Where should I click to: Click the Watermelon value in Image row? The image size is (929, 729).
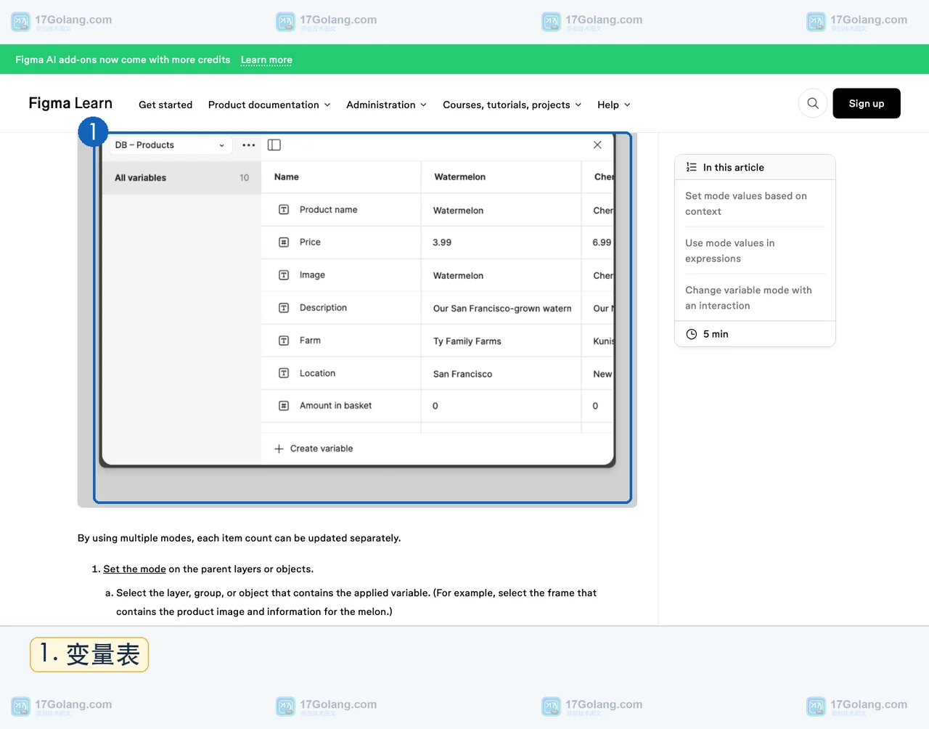[458, 276]
